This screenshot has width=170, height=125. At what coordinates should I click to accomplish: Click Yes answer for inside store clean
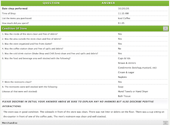120,34
